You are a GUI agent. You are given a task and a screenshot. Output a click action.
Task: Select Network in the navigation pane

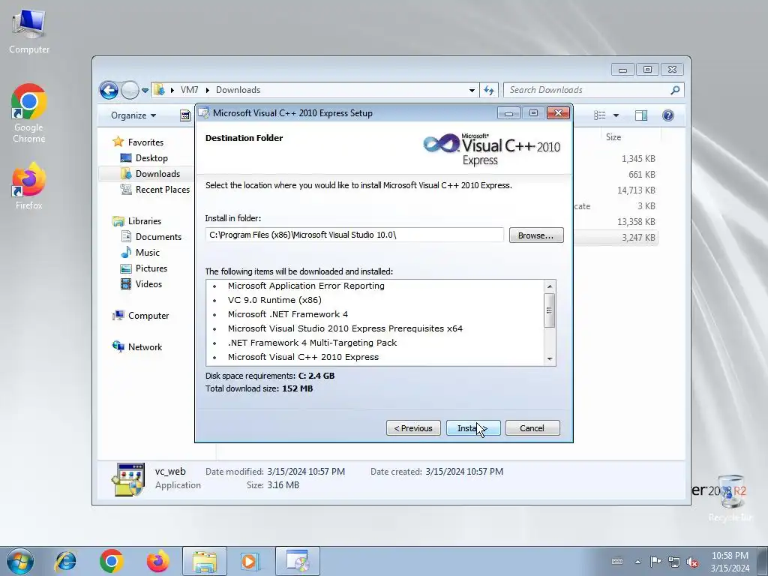(x=145, y=347)
